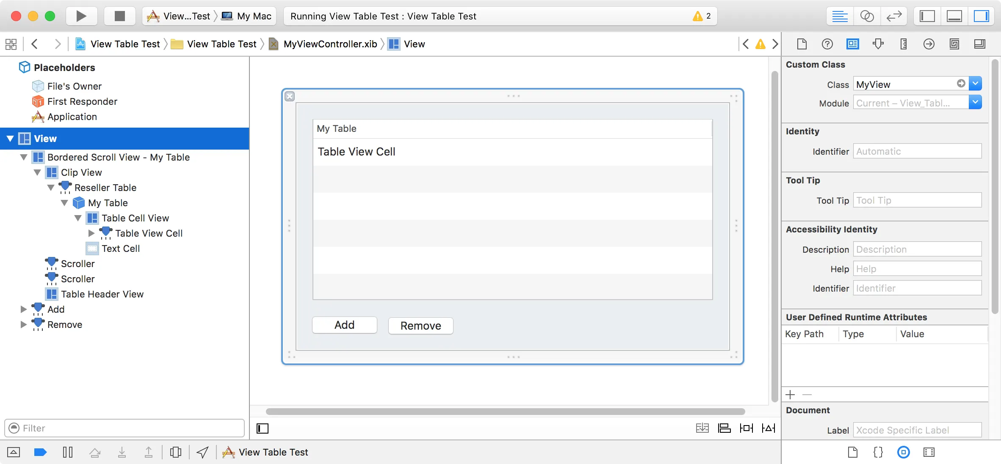Click the yellow warning issue indicator in activity bar
This screenshot has width=1001, height=464.
click(698, 16)
